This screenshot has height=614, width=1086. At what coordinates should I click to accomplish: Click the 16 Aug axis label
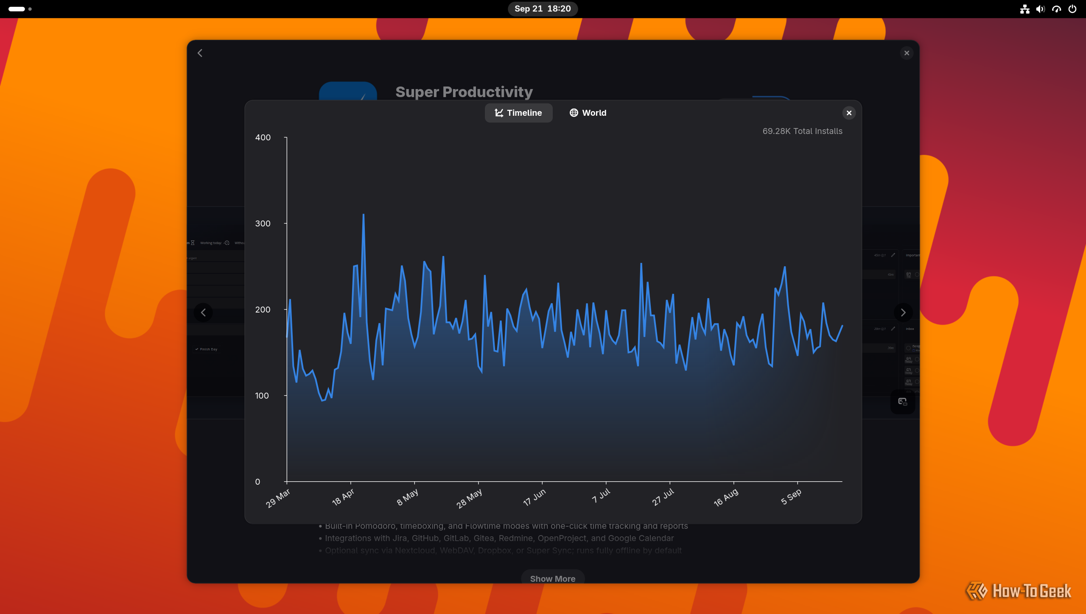726,497
